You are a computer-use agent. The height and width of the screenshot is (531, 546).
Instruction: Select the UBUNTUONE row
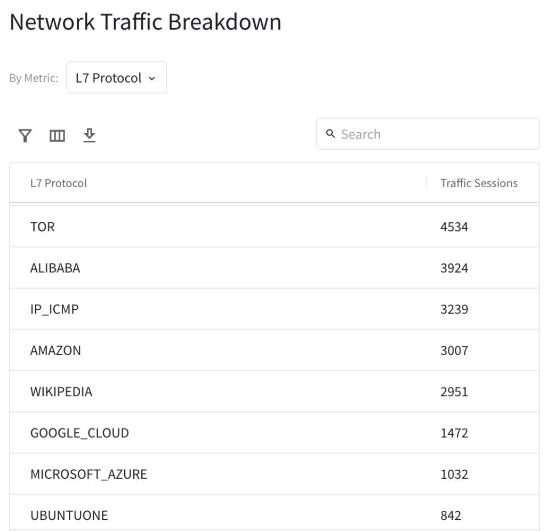click(x=275, y=513)
